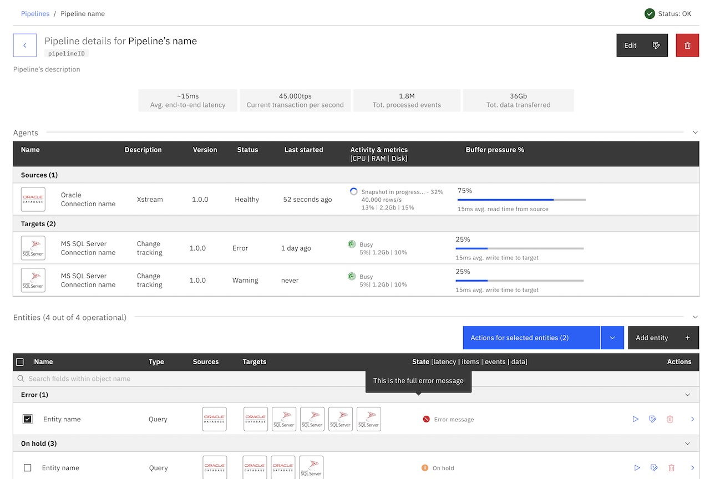The height and width of the screenshot is (479, 710).
Task: Click last SQL Server target icon in Error entity row
Action: [369, 419]
